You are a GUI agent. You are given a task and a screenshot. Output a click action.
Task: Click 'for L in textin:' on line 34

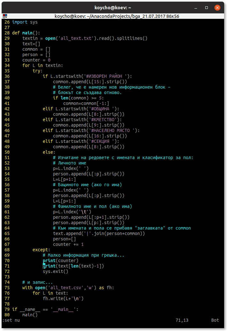pos(43,65)
